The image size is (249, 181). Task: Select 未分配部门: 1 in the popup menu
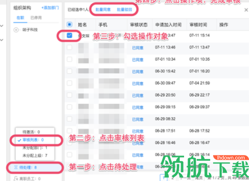[x=35, y=148]
